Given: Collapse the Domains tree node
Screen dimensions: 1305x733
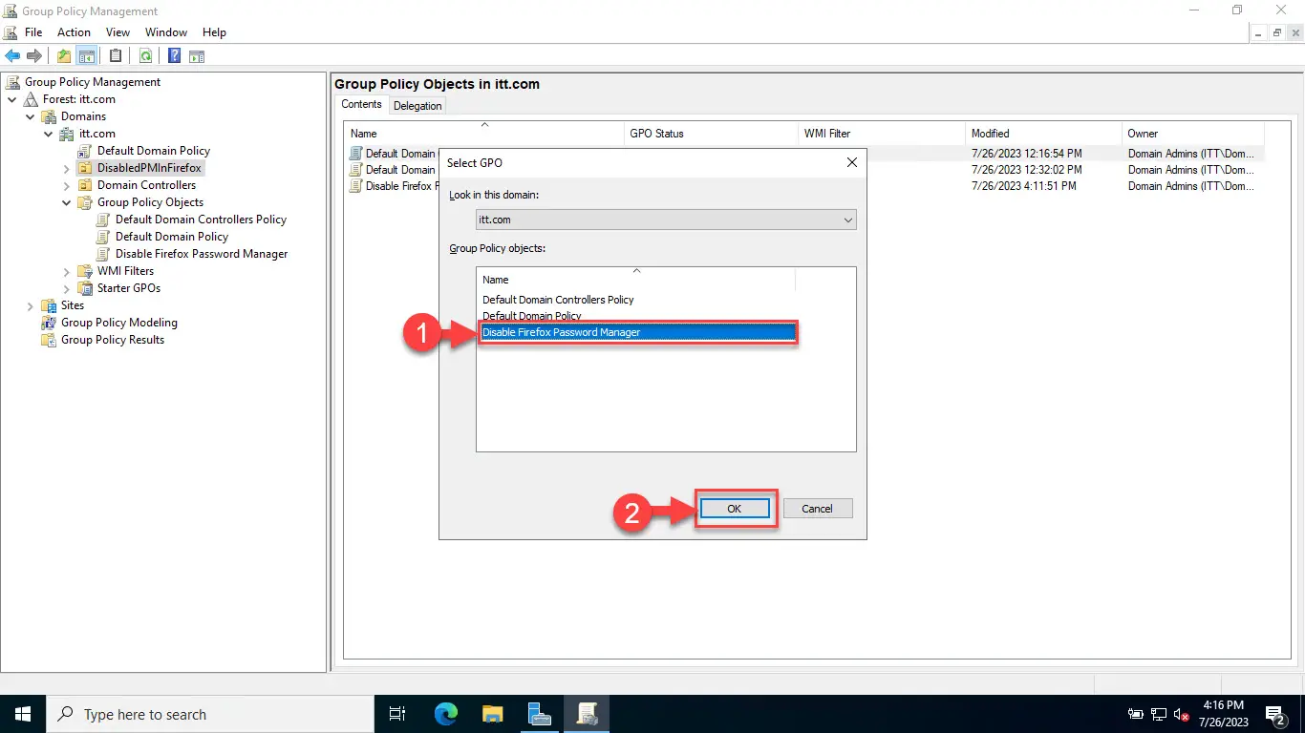Looking at the screenshot, I should coord(31,116).
